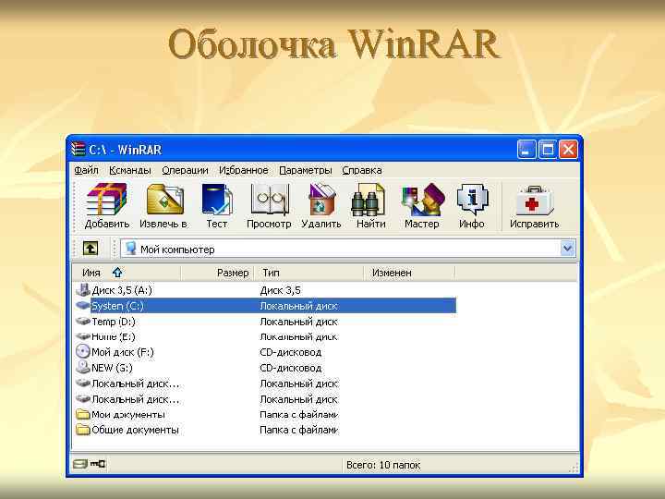
Task: Click the disk icon in status bar
Action: click(x=79, y=464)
